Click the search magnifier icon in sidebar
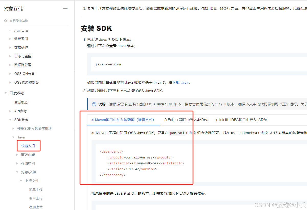The image size is (307, 210). click(6, 21)
